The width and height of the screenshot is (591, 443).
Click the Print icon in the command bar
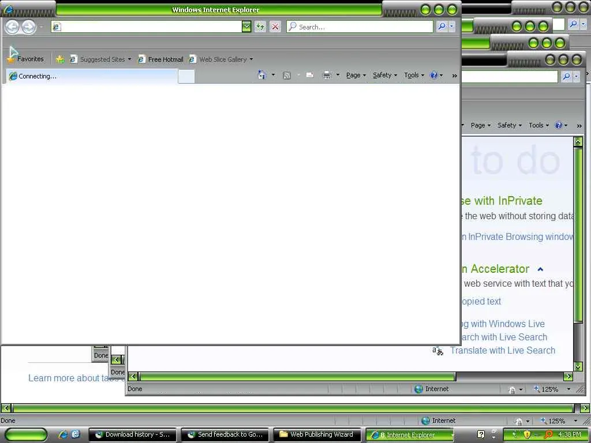coord(327,75)
